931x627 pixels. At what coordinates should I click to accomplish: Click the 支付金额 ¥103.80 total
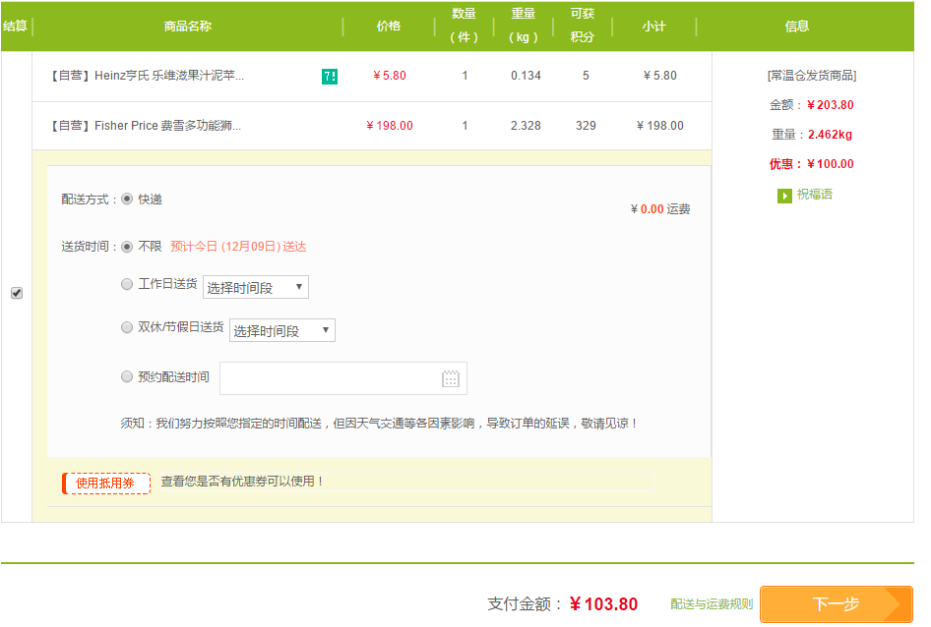tap(562, 604)
